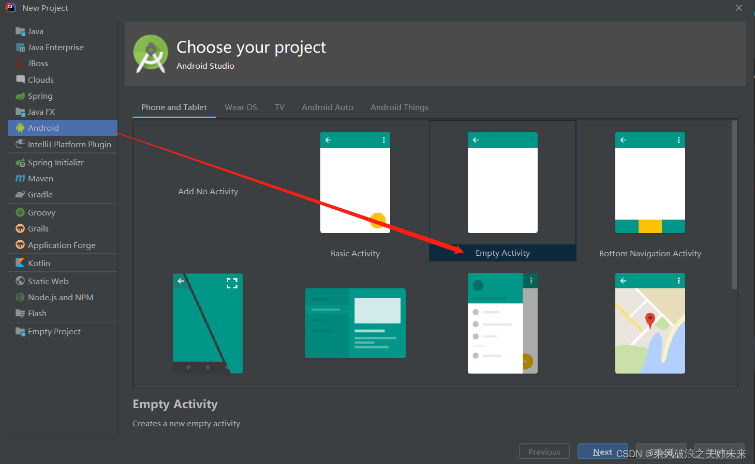Click the Maven 'm' icon
The image size is (755, 464).
coord(20,179)
